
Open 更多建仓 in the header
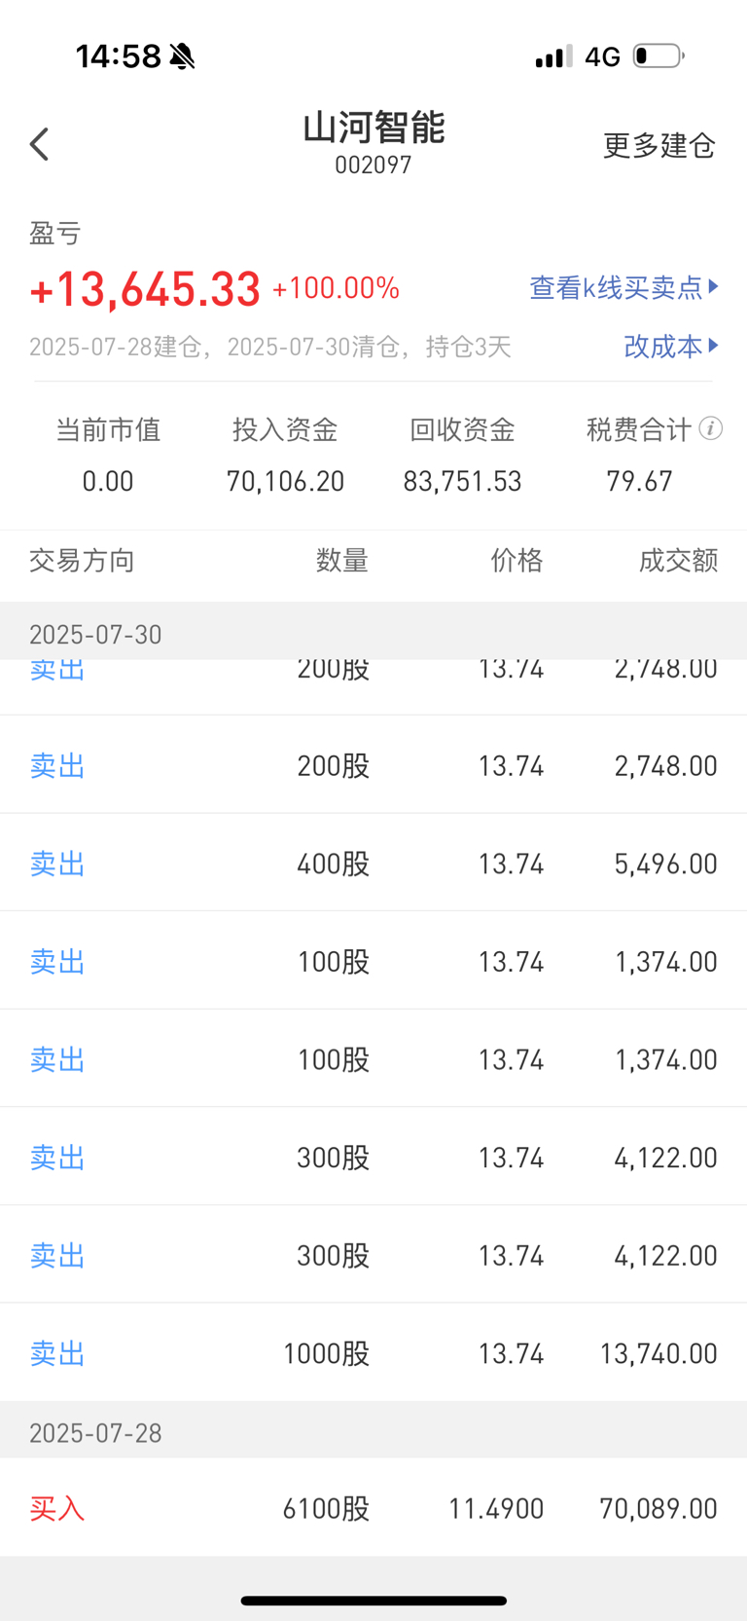[659, 145]
